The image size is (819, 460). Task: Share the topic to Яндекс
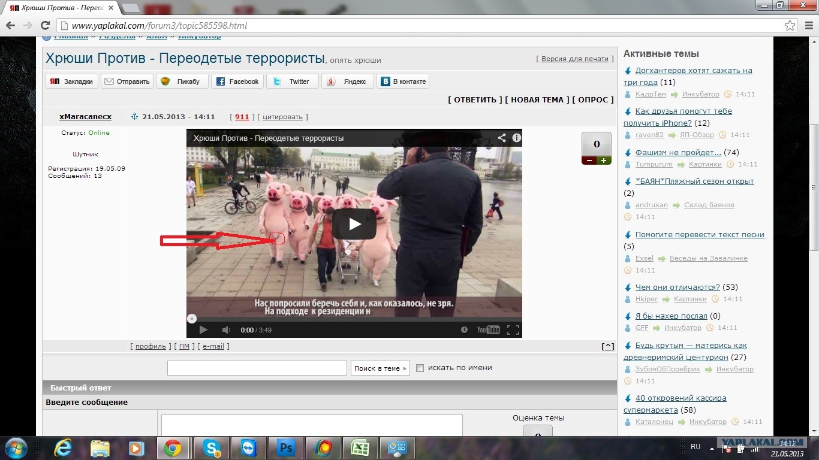[x=348, y=81]
